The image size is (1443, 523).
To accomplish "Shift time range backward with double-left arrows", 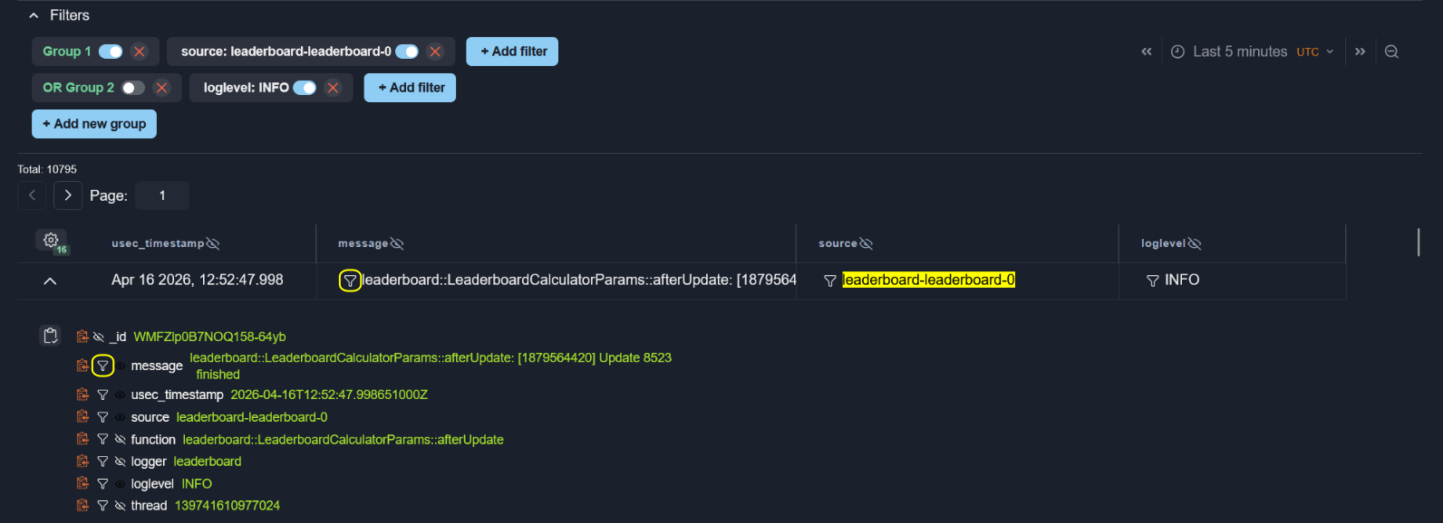I will point(1147,52).
